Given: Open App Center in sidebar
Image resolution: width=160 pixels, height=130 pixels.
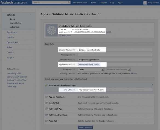Looking at the screenshot, I should tap(12, 32).
